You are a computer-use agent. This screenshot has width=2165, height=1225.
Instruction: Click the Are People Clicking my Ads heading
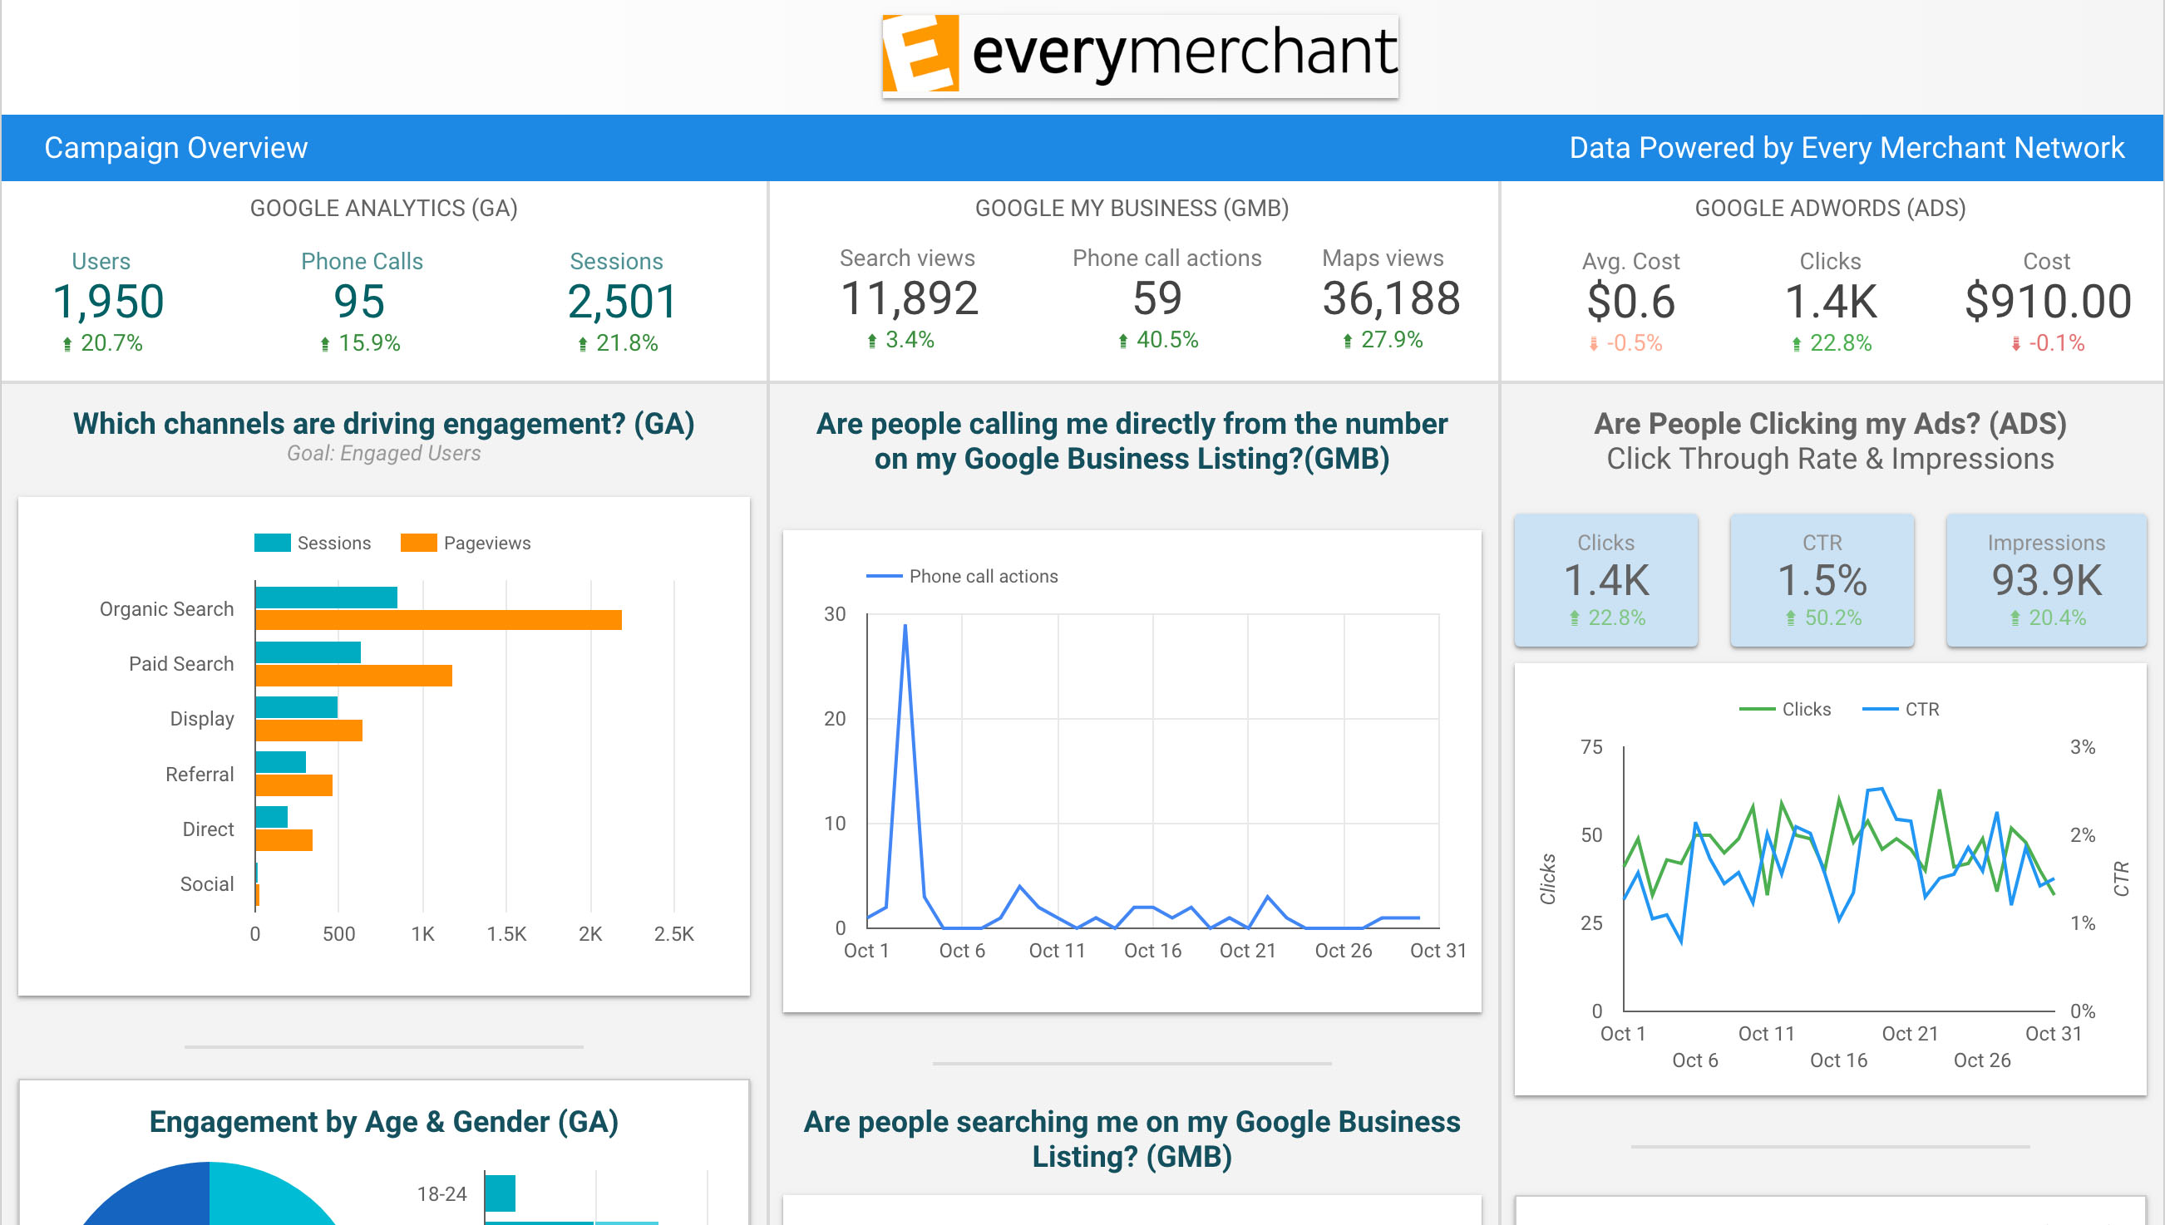(x=1830, y=424)
